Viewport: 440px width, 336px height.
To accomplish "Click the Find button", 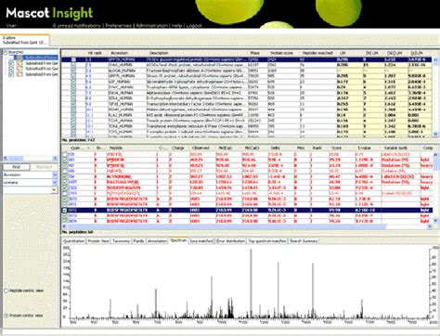I will pos(17,167).
